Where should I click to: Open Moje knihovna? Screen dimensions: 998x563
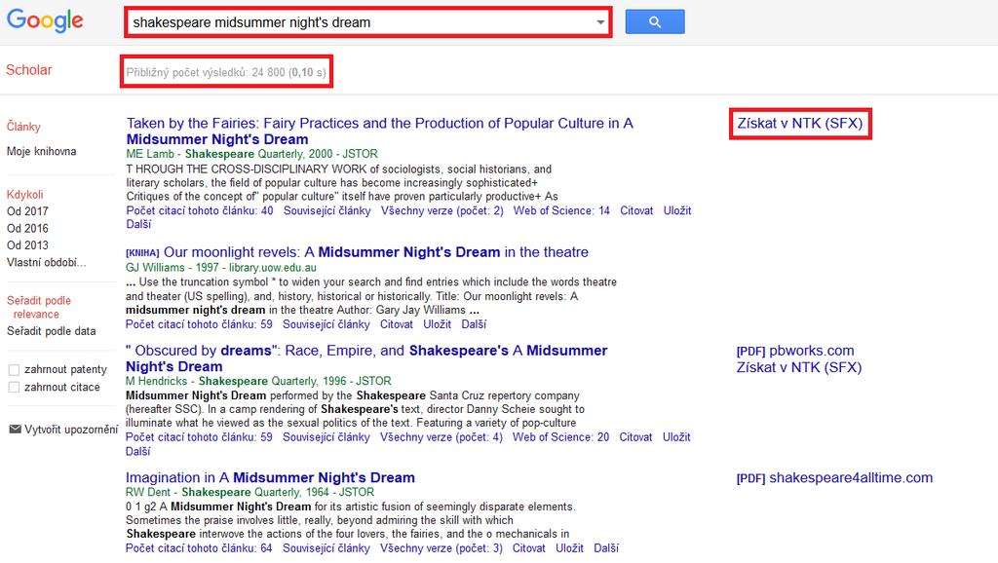pos(41,151)
